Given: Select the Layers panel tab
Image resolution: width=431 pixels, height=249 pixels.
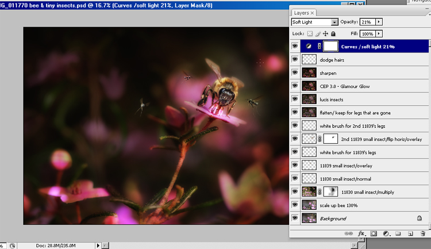Looking at the screenshot, I should [x=302, y=12].
